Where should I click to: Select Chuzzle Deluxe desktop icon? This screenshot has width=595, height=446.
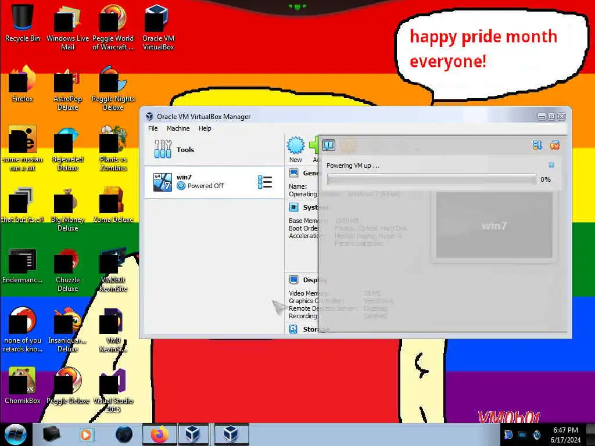click(x=67, y=269)
